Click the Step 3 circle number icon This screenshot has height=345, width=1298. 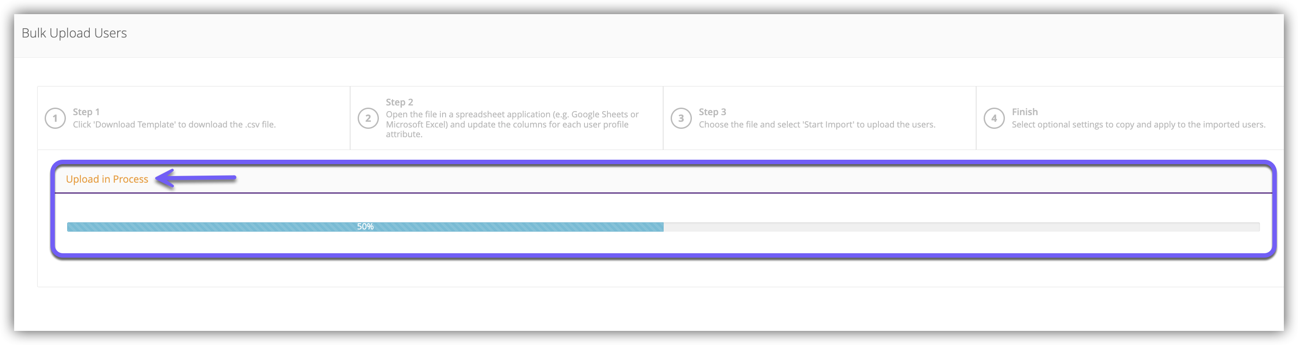coord(681,119)
